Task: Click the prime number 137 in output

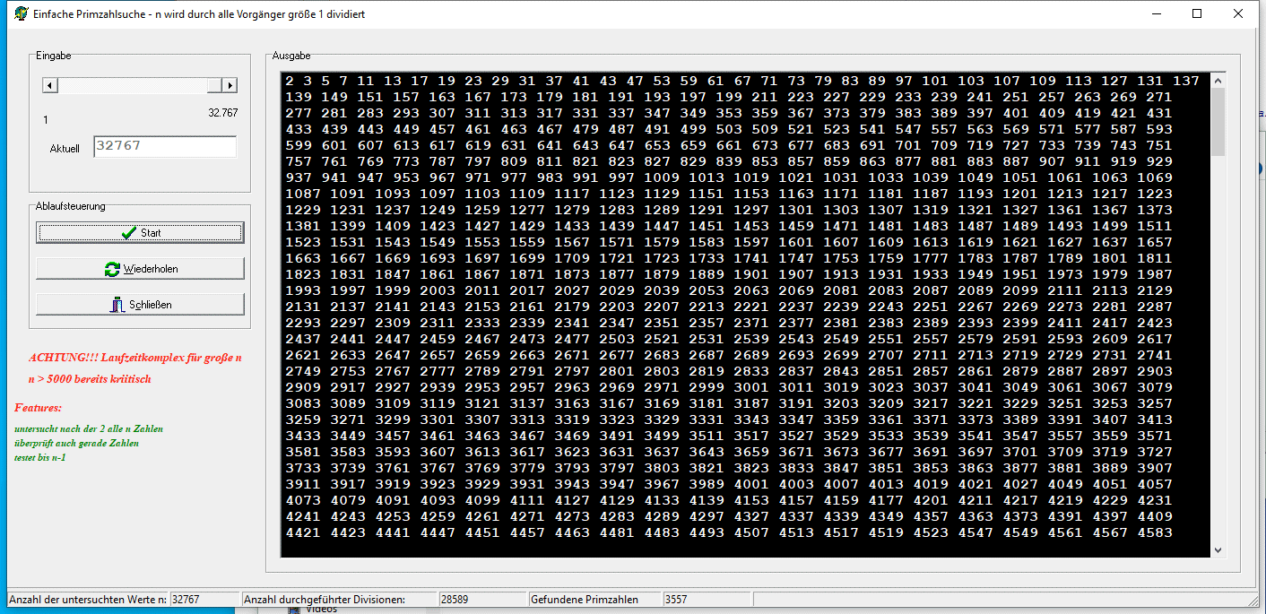Action: click(1185, 81)
